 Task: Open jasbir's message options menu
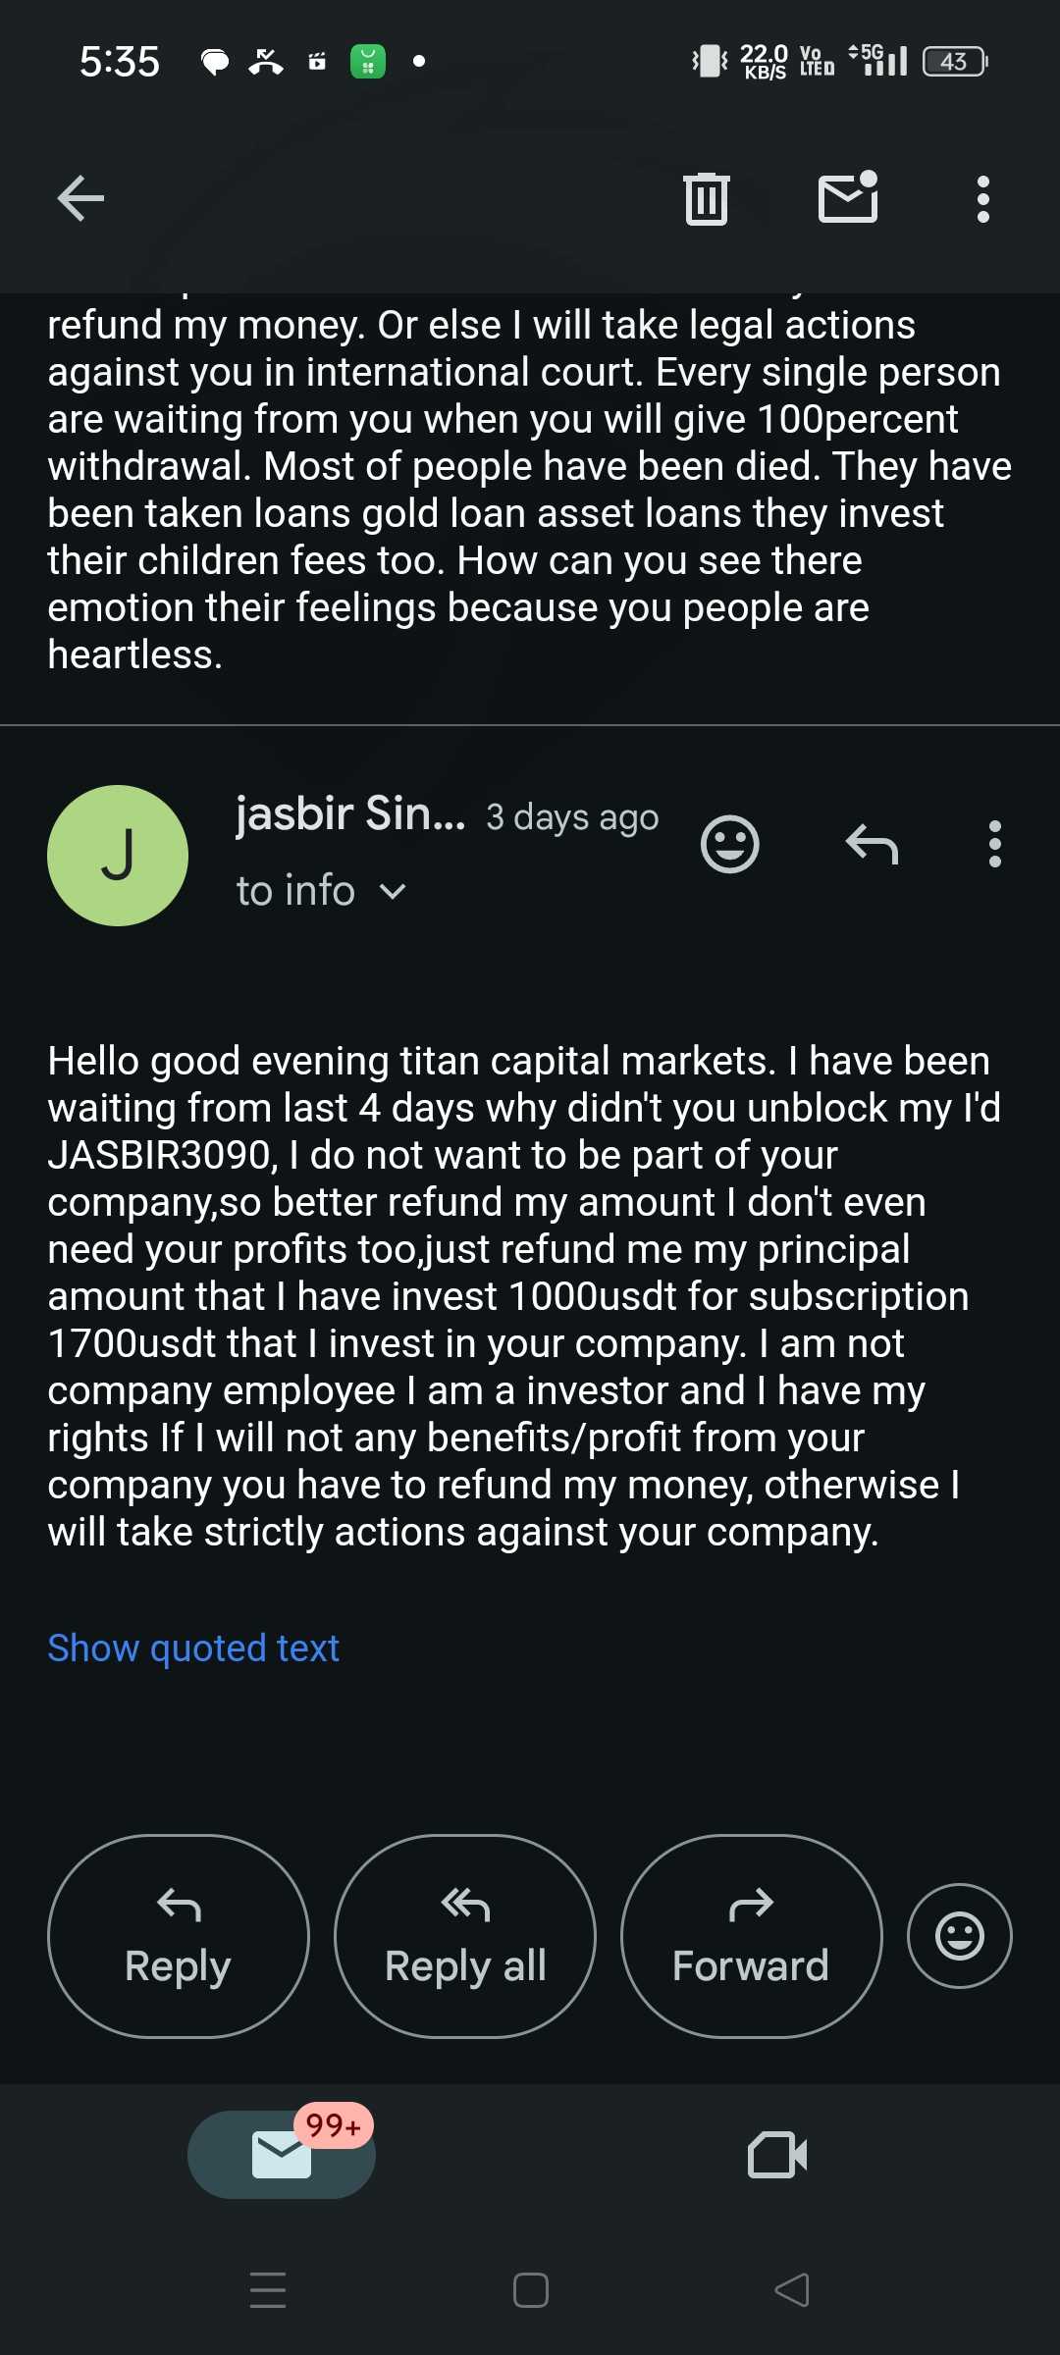point(994,844)
